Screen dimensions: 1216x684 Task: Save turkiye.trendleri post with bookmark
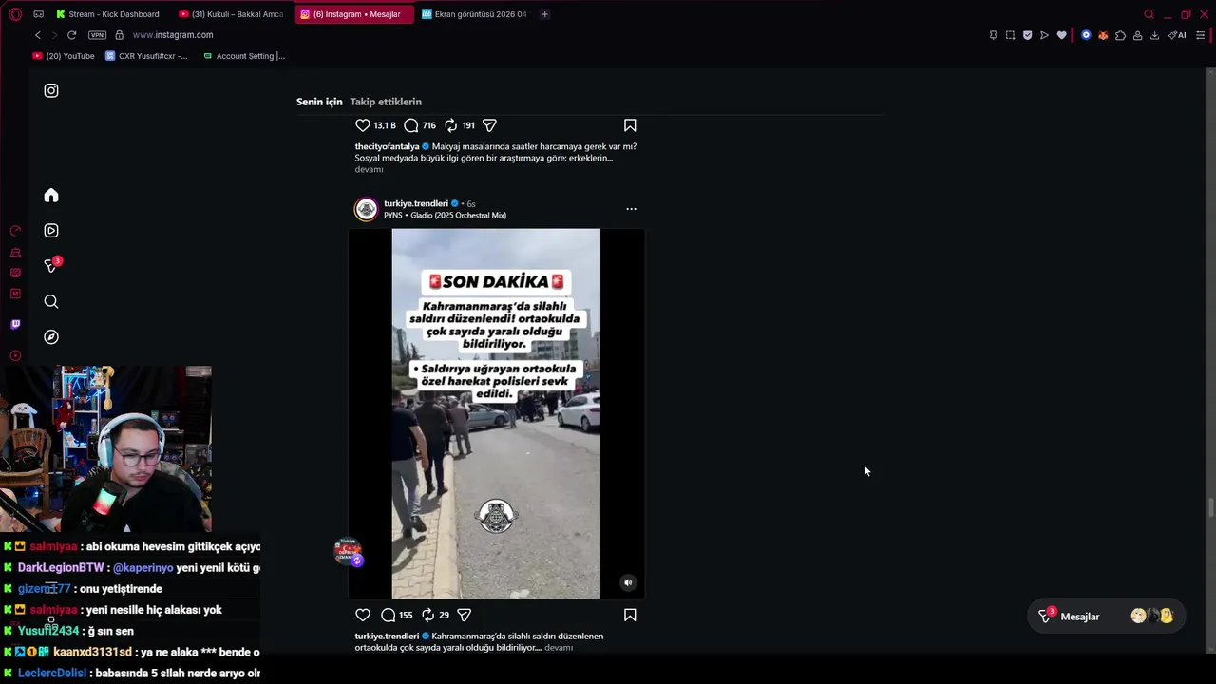(x=630, y=615)
